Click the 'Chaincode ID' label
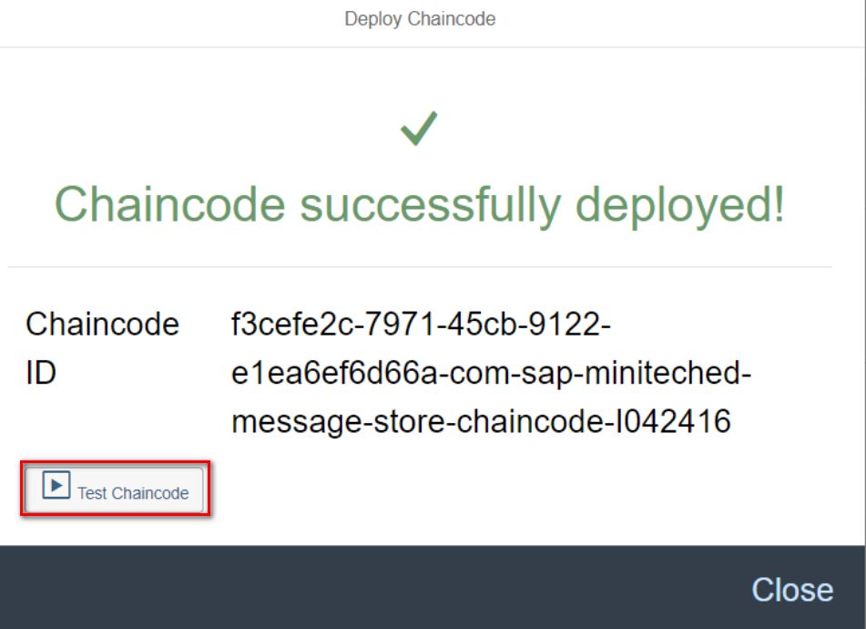Image resolution: width=866 pixels, height=629 pixels. [102, 347]
